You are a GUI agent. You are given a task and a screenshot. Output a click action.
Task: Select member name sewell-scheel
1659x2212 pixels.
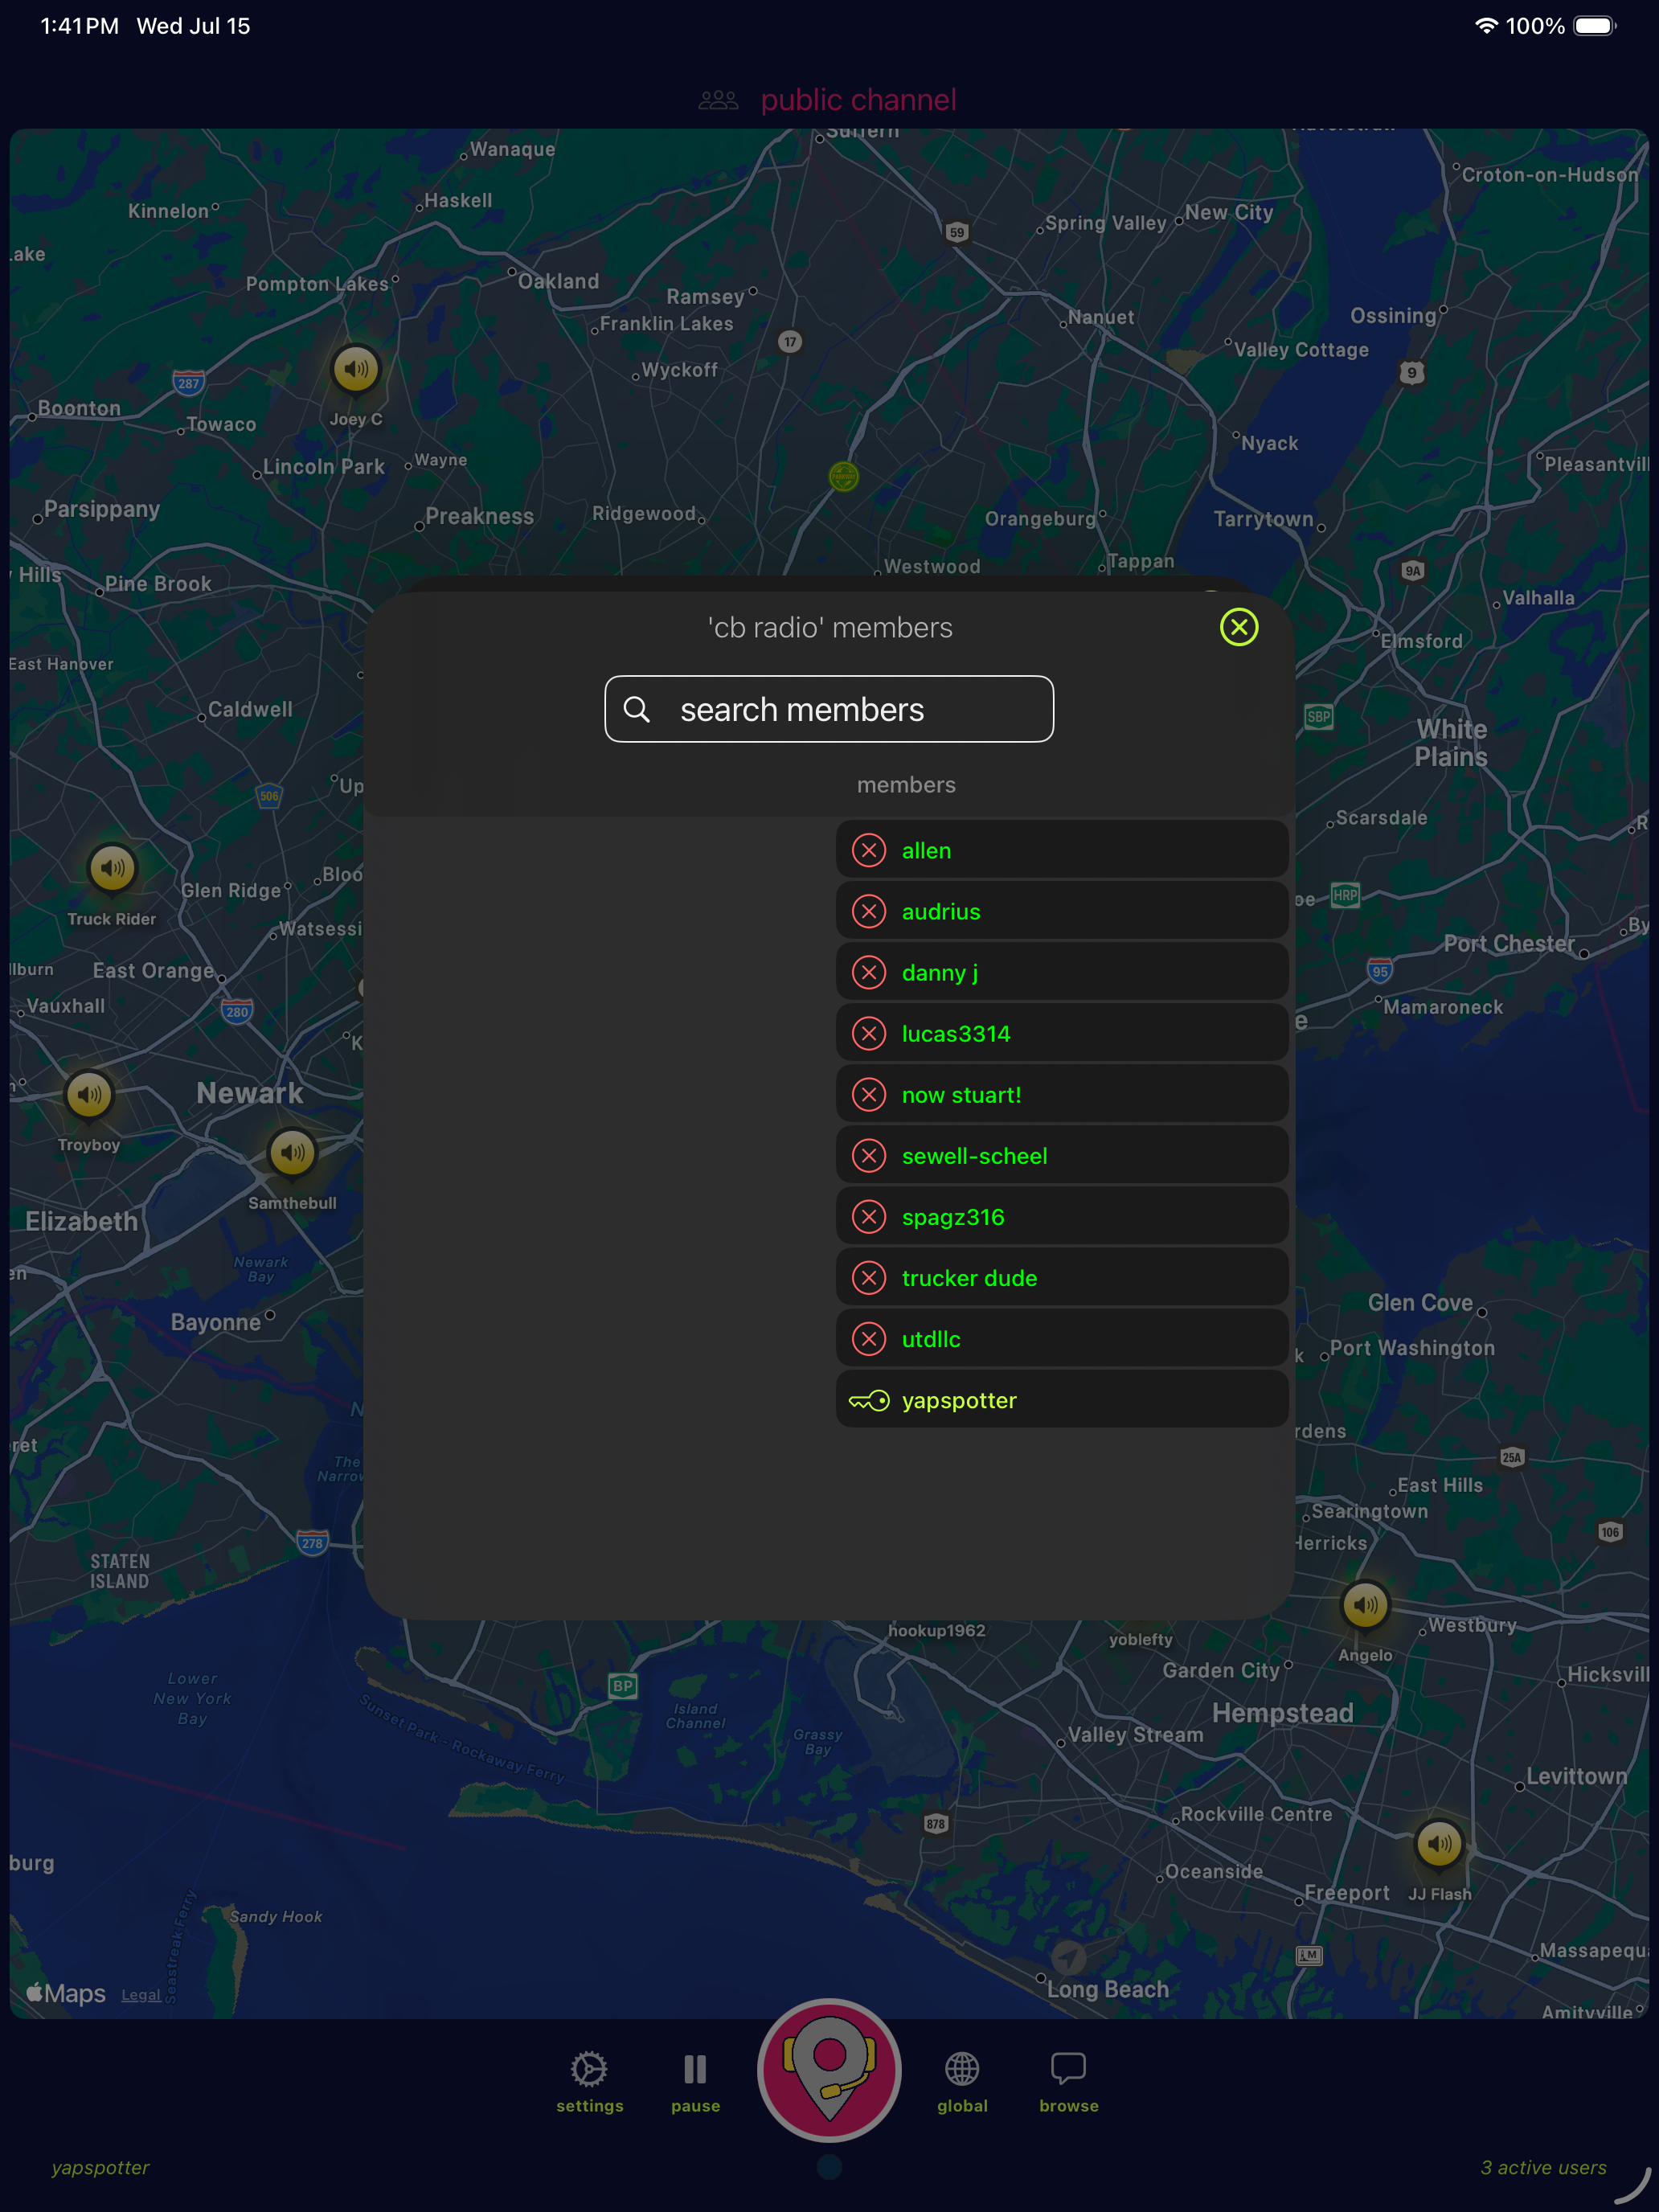(x=974, y=1155)
